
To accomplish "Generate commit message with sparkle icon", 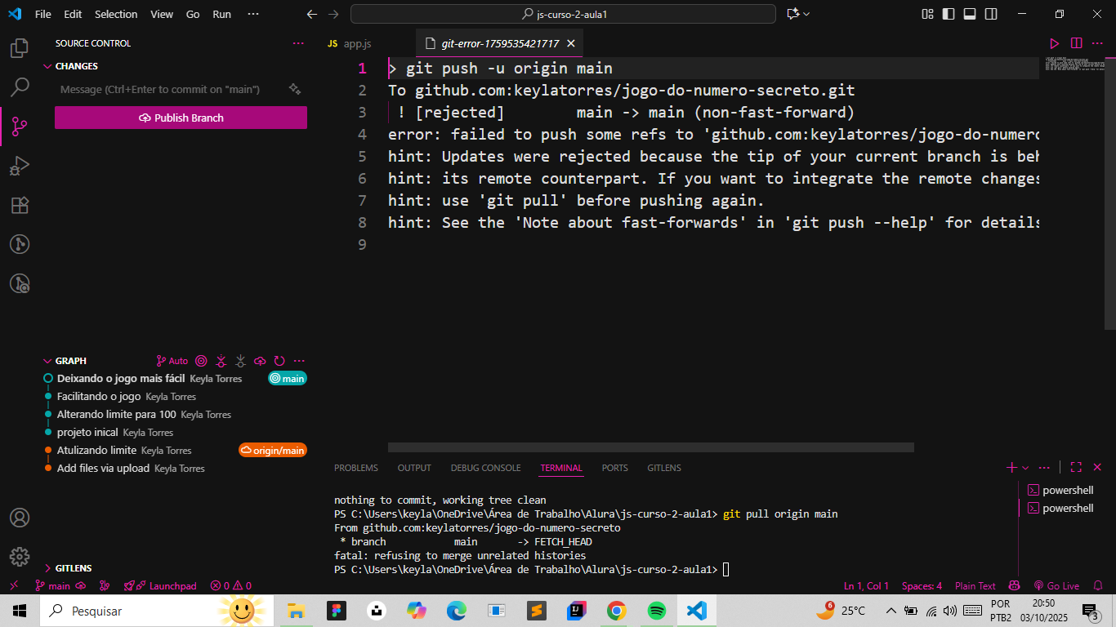I will pos(295,89).
